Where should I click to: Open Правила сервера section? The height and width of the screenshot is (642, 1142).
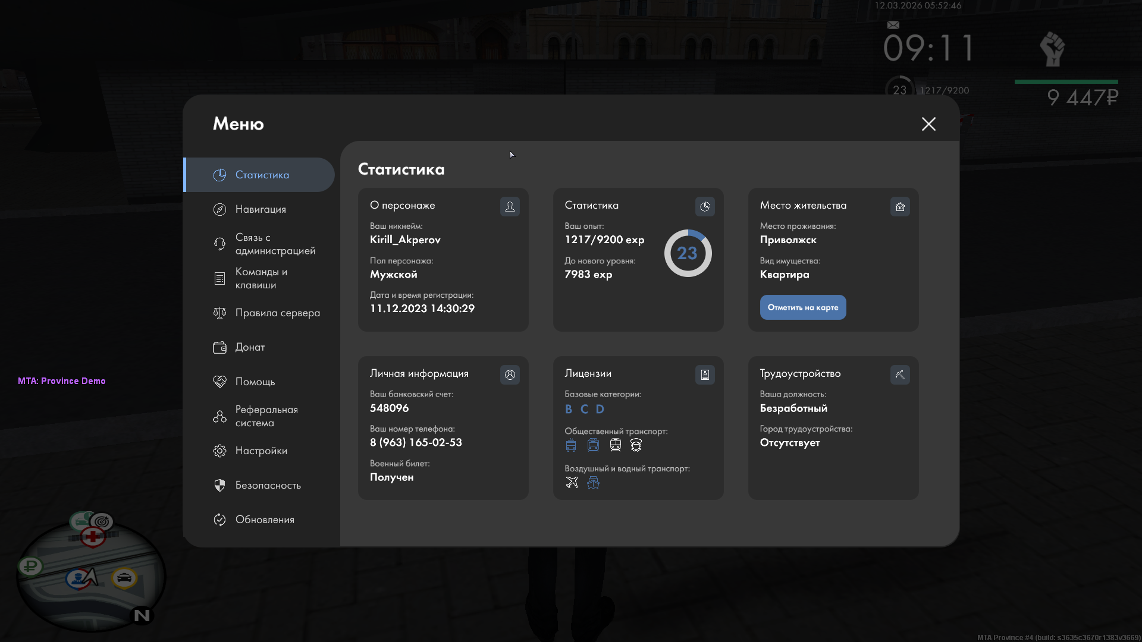click(277, 313)
